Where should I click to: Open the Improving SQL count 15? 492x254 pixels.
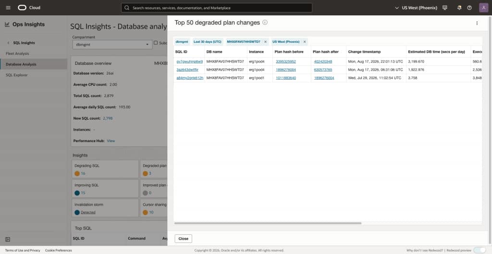(83, 193)
